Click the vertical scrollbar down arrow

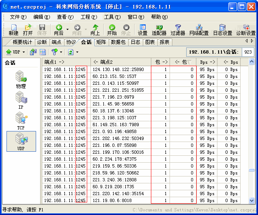[x=252, y=200]
